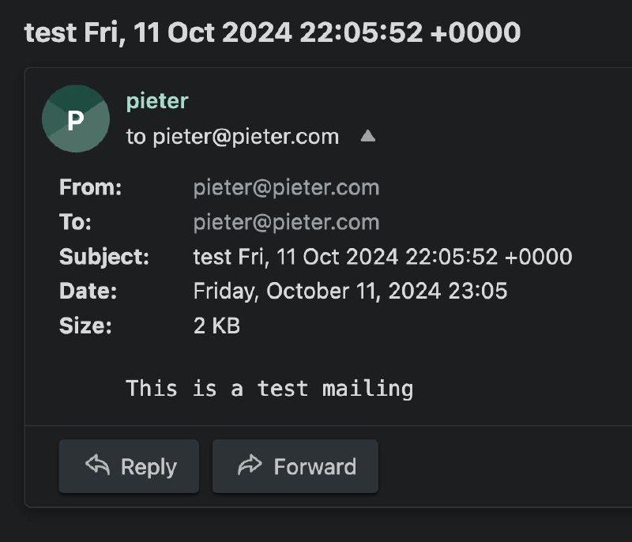Click the round P avatar icon

(x=76, y=119)
